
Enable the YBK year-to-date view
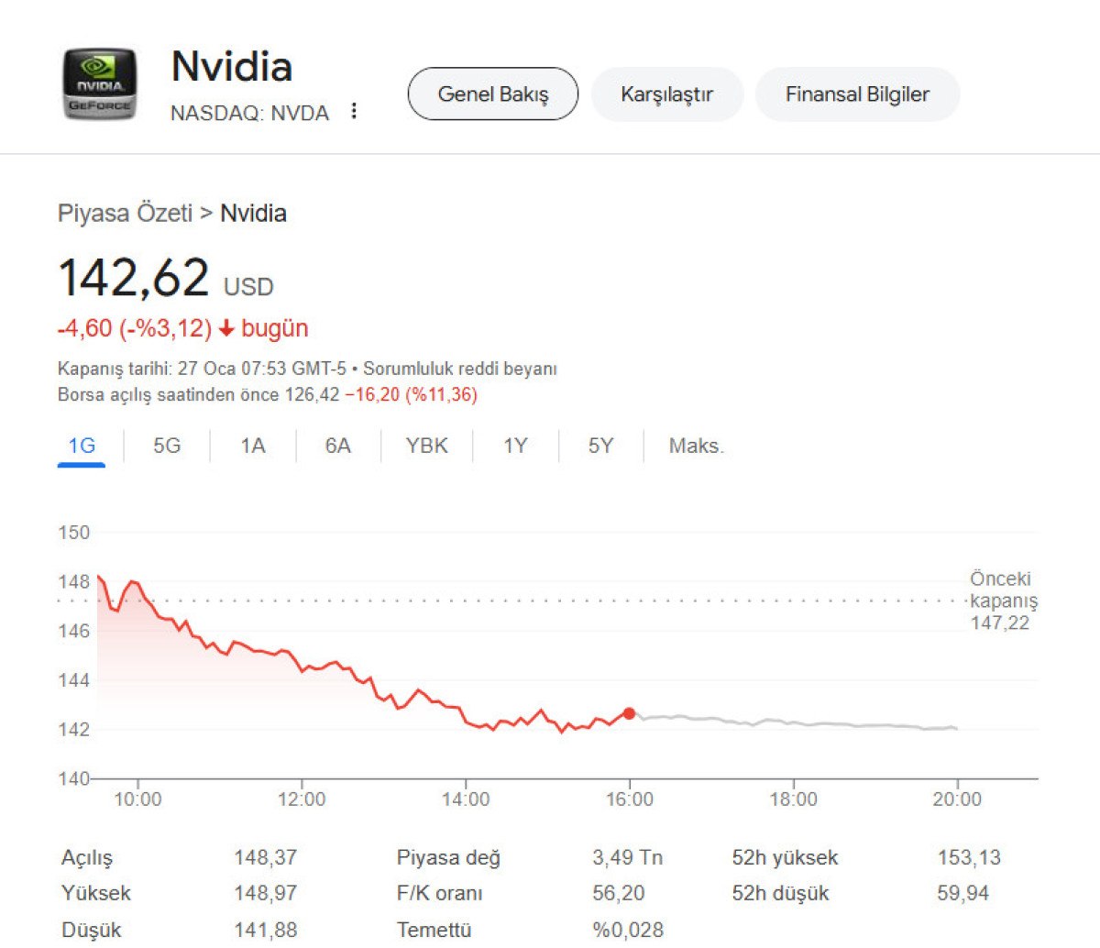(x=425, y=446)
